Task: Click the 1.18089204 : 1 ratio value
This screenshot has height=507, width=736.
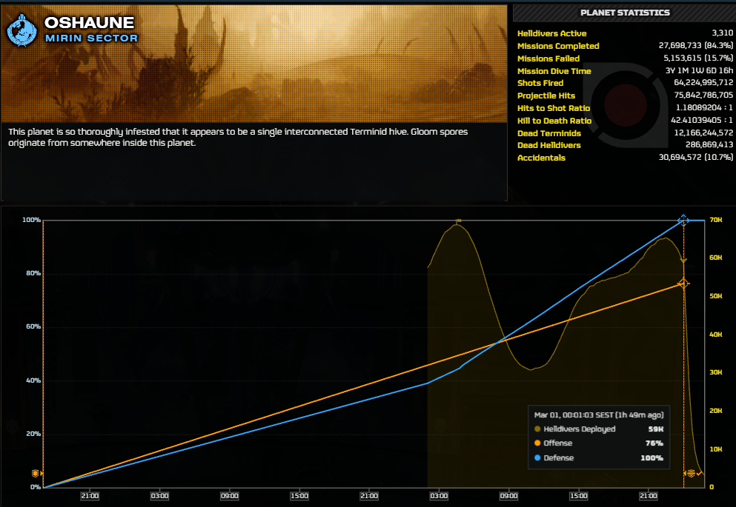Action: click(704, 108)
